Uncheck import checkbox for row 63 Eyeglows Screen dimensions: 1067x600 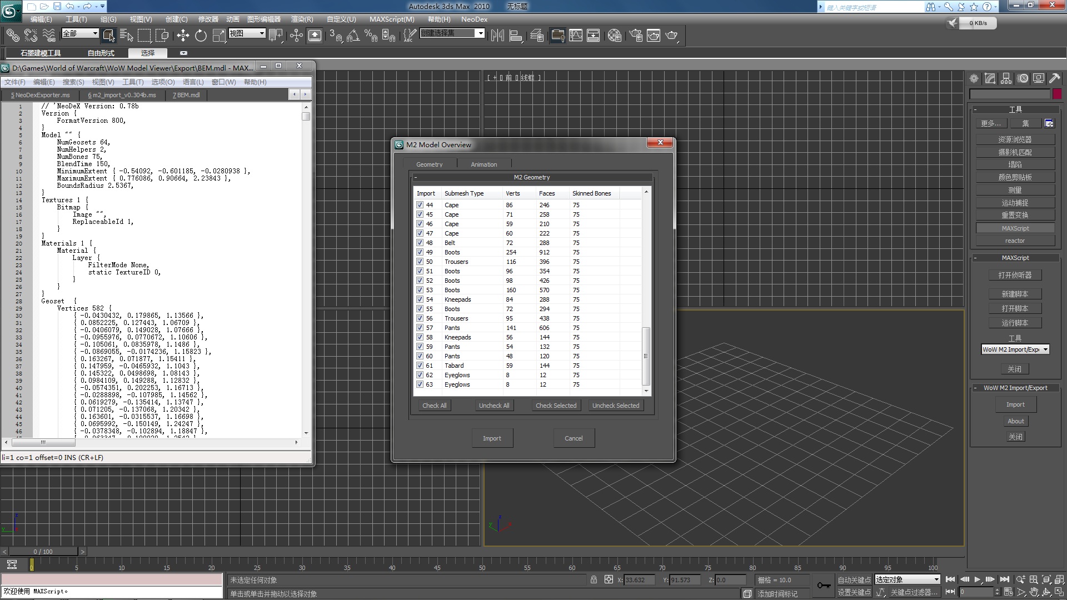(x=420, y=384)
